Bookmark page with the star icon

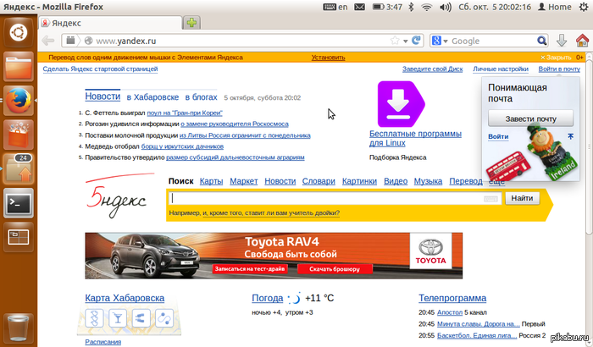point(395,41)
